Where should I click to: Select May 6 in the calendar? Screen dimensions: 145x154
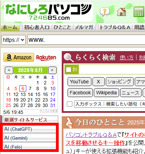23,88
